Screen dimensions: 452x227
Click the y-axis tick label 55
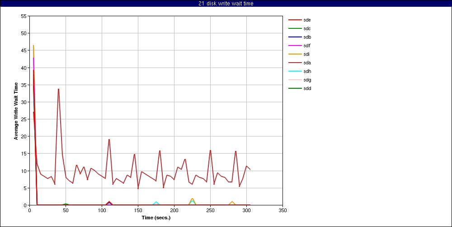(24, 16)
